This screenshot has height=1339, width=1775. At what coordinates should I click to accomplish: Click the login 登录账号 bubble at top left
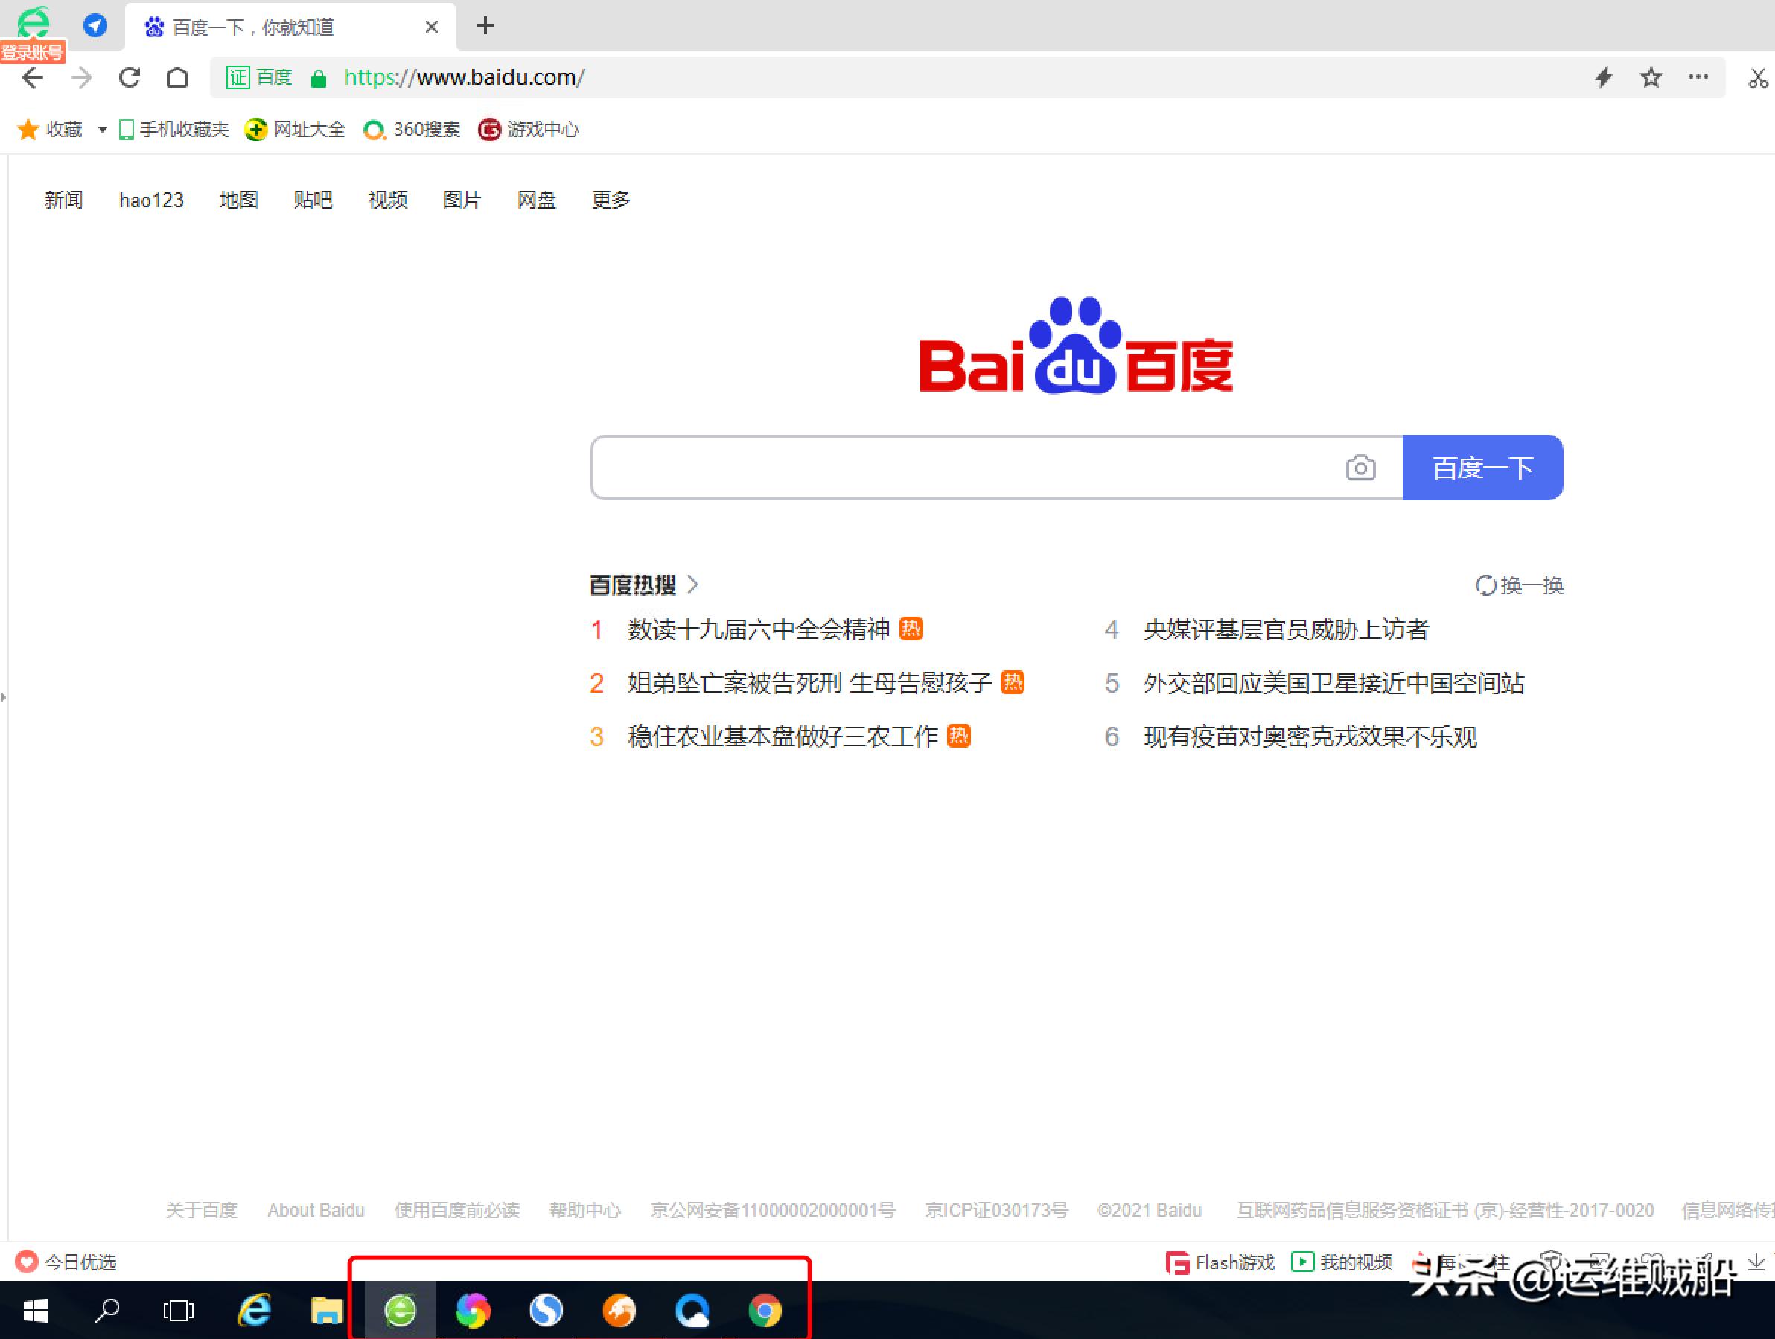click(33, 52)
